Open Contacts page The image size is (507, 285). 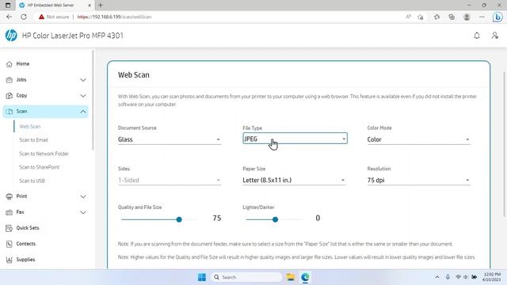(x=26, y=244)
